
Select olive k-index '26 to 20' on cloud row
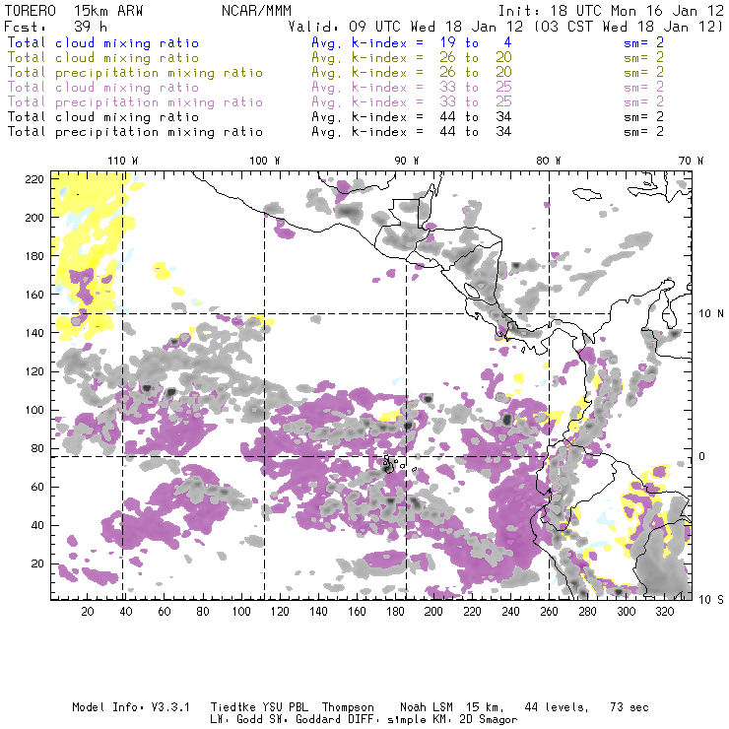click(476, 58)
